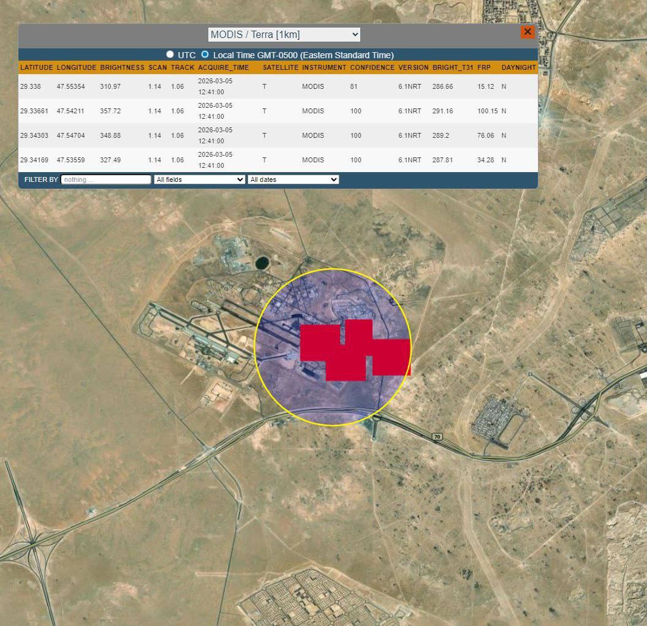Sort detections by CONFIDENCE column
Screen dimensions: 647x626
(372, 67)
